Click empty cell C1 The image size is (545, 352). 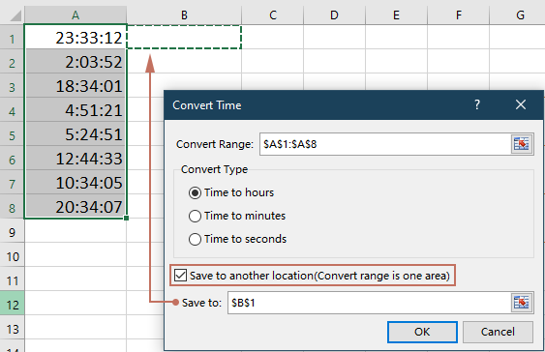point(273,37)
